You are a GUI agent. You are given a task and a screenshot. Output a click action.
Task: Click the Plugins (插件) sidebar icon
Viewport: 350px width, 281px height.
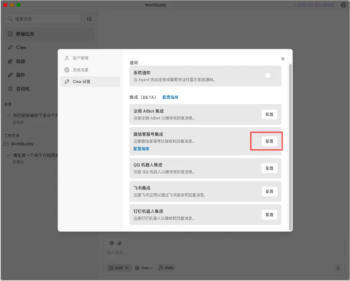coord(10,75)
